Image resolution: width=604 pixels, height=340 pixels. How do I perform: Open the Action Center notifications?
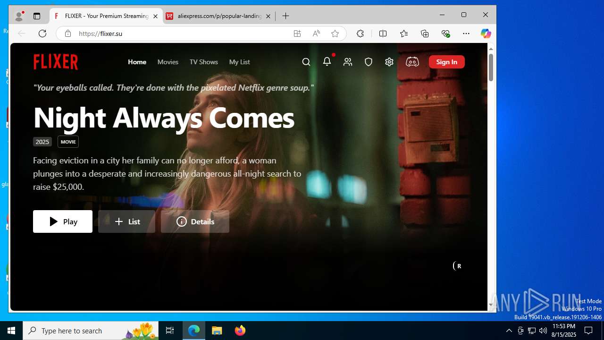click(x=588, y=331)
